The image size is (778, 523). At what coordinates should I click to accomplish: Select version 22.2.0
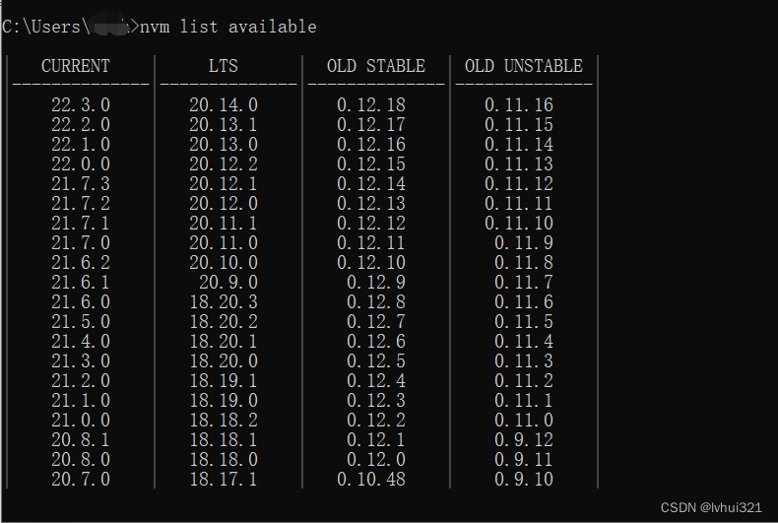tap(81, 124)
